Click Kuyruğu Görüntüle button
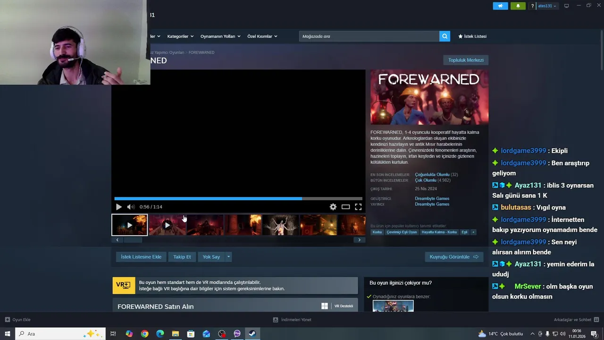Image resolution: width=604 pixels, height=340 pixels. (x=454, y=257)
